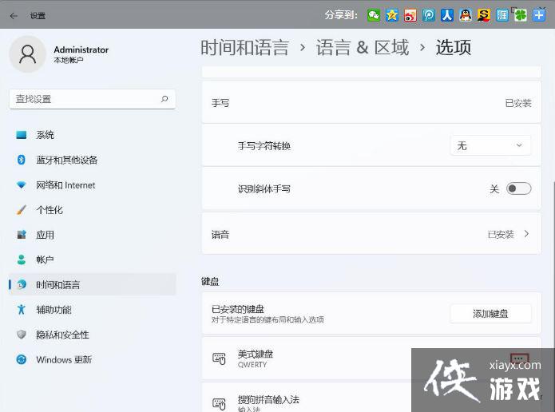Click the WeChat share icon
555x412 pixels.
point(374,15)
